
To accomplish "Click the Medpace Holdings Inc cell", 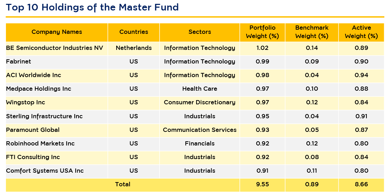I will 38,89.
